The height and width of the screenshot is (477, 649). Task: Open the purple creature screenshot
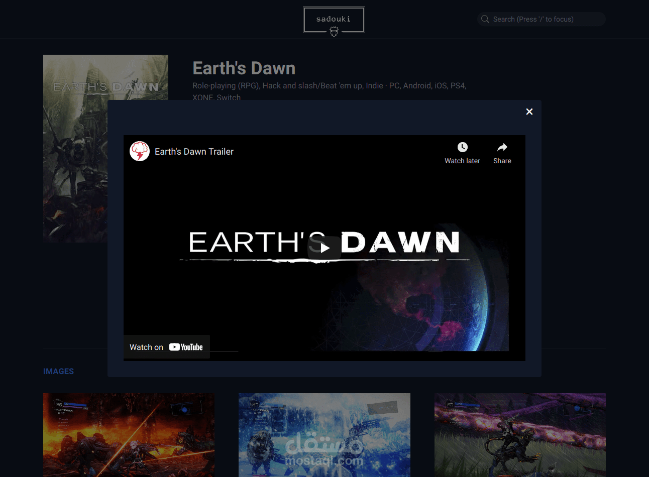[520, 435]
